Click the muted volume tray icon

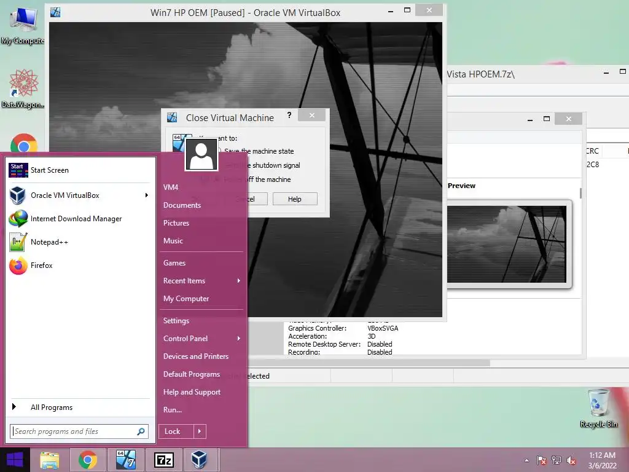pyautogui.click(x=571, y=460)
